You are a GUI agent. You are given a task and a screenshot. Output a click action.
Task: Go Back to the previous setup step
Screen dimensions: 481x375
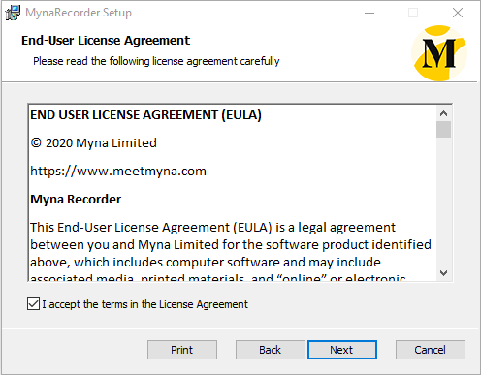click(270, 350)
